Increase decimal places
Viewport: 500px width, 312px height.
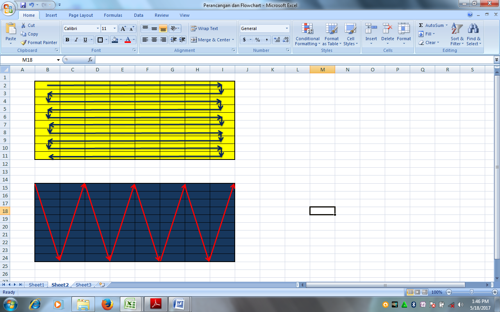click(277, 40)
